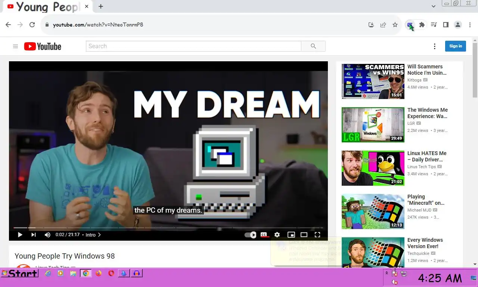
Task: Toggle closed captions on the video
Action: (264, 235)
